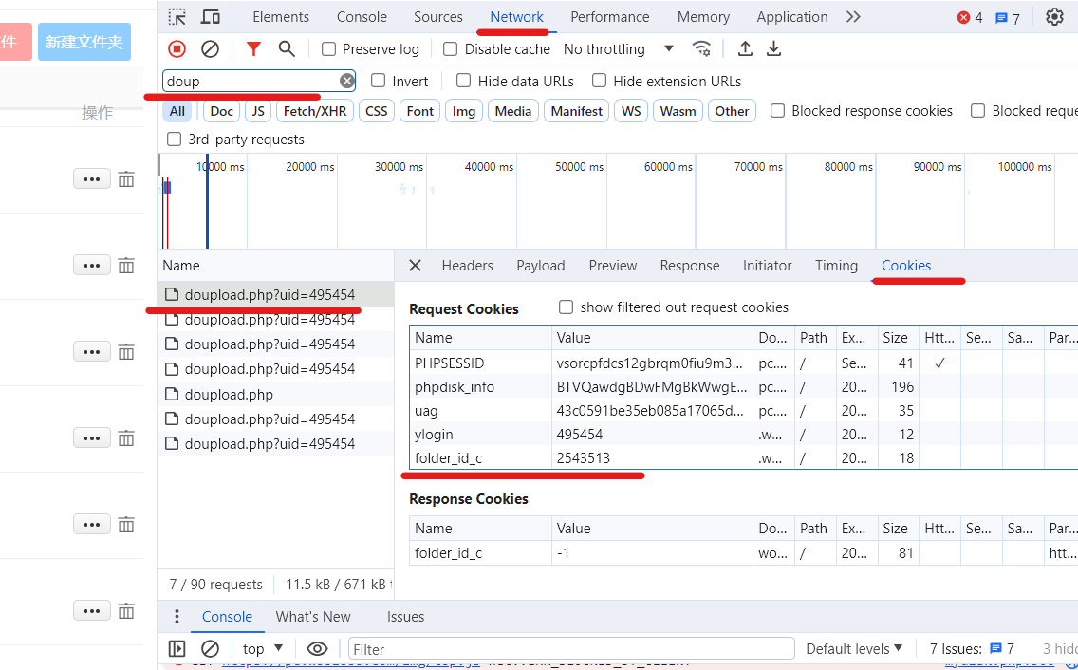Click the 新建文件夹 button
1078x670 pixels.
[84, 42]
